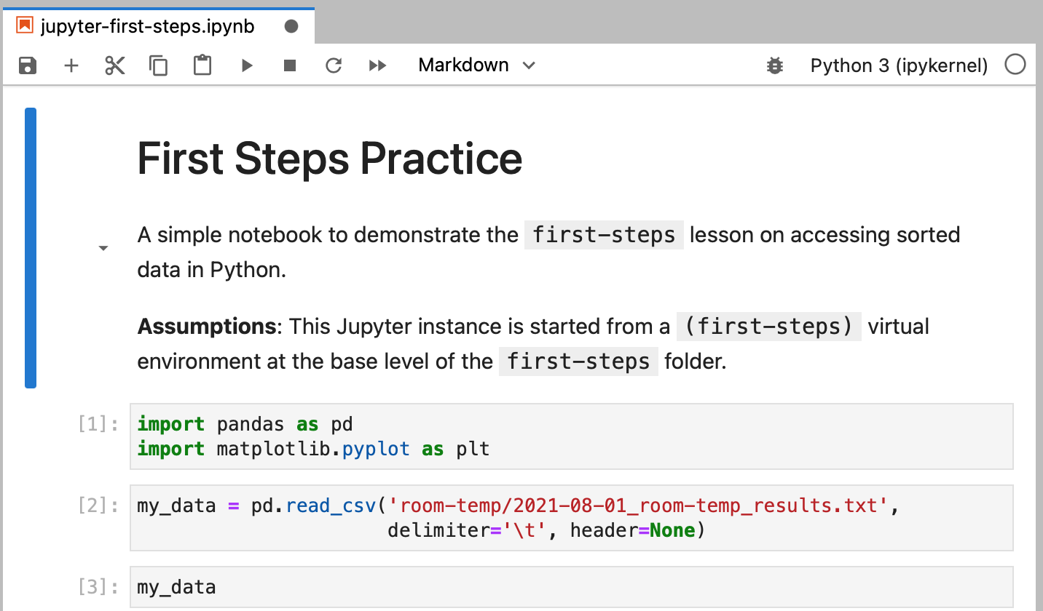Select the First Steps Practice heading
1043x611 pixels.
pos(330,158)
